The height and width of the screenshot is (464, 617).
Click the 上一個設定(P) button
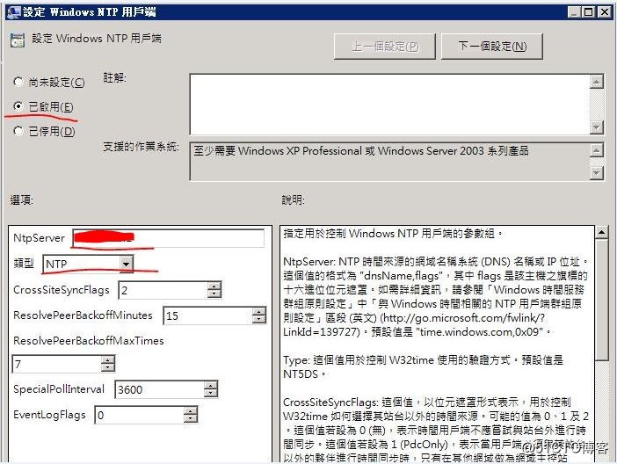pyautogui.click(x=384, y=47)
